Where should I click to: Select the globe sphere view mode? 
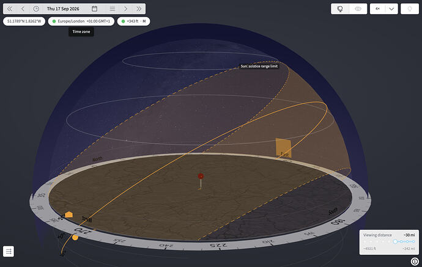pyautogui.click(x=340, y=9)
